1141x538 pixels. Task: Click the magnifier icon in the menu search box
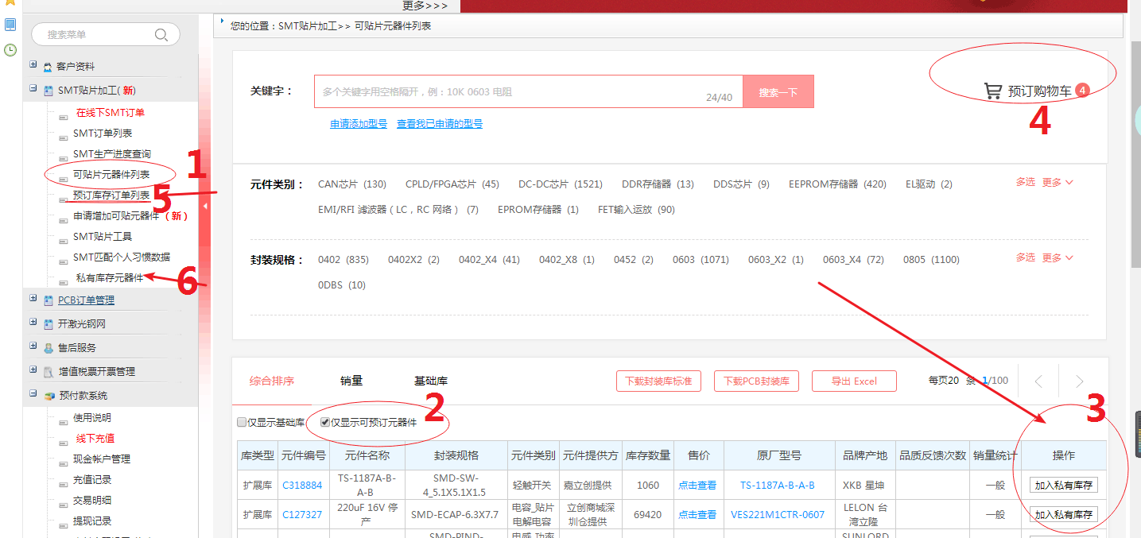(x=161, y=34)
